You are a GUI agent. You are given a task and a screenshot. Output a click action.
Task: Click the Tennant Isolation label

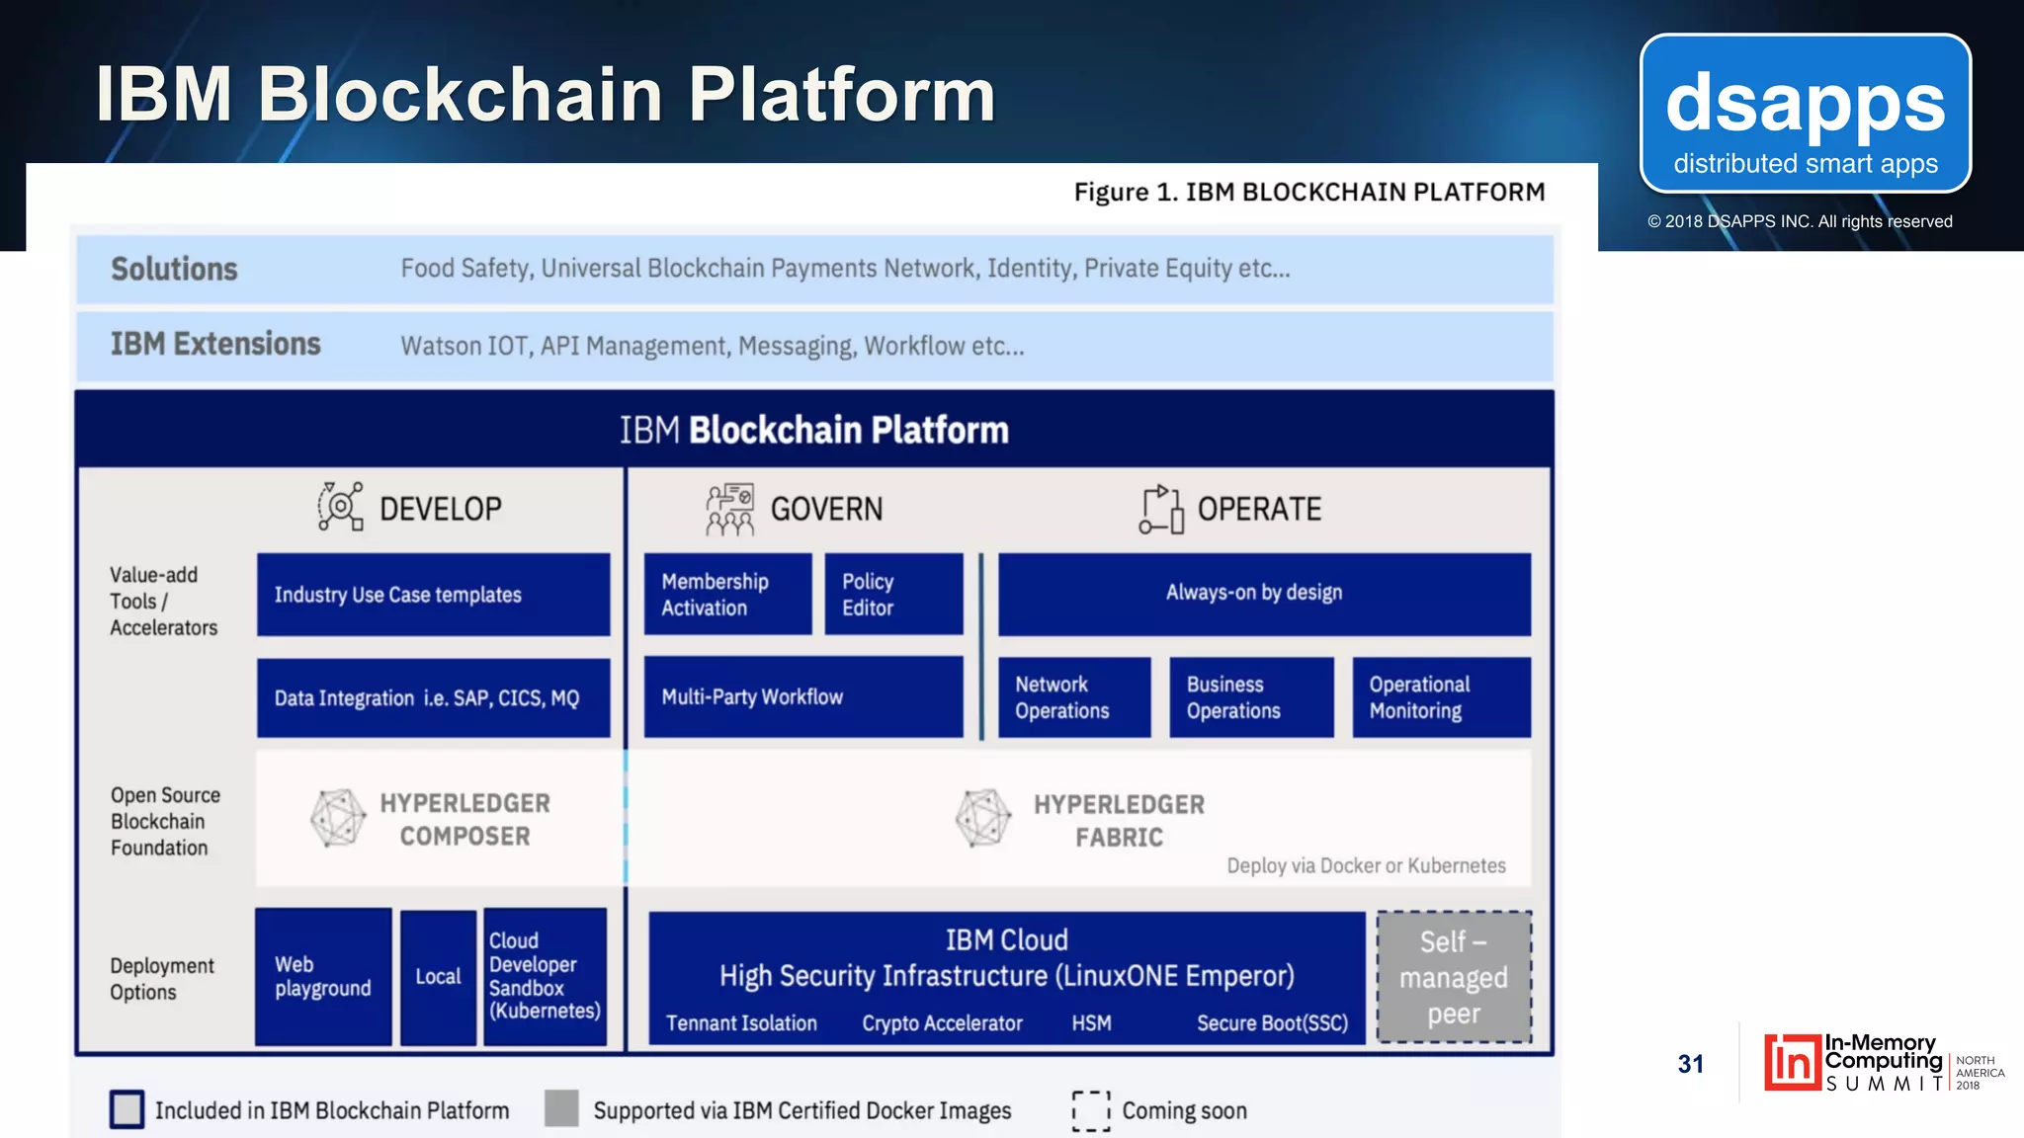(741, 1023)
